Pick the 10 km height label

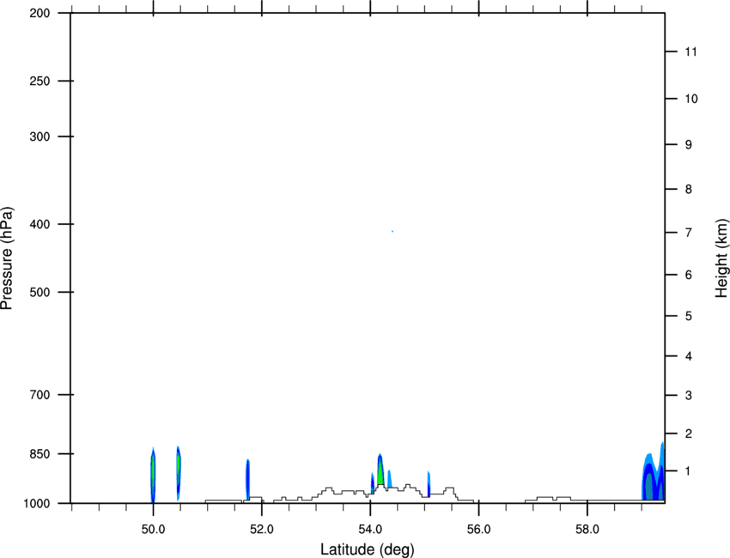[691, 99]
